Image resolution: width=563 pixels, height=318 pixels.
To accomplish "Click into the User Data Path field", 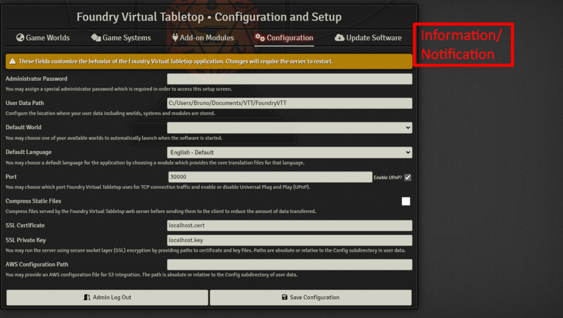I will tap(290, 103).
